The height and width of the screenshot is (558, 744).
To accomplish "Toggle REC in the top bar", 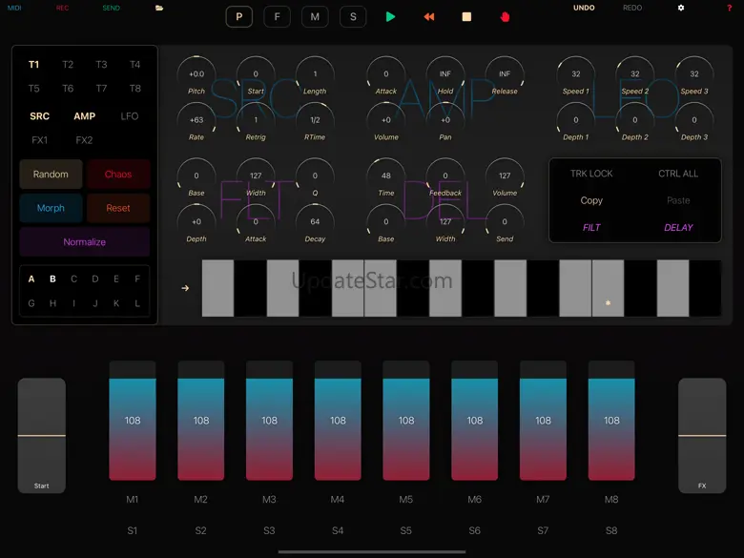I will [63, 8].
